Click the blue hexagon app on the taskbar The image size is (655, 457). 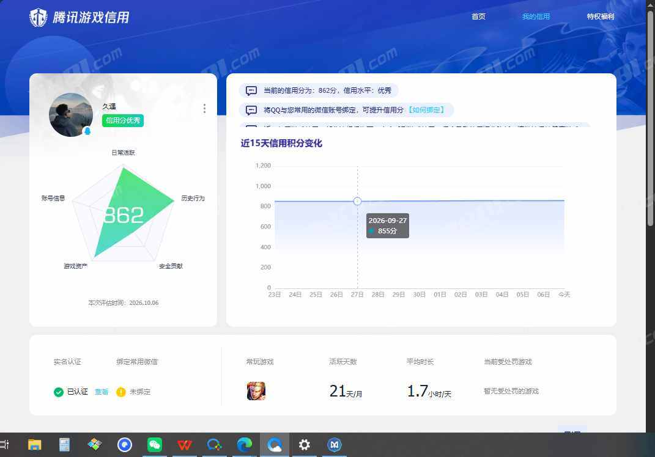click(x=334, y=445)
